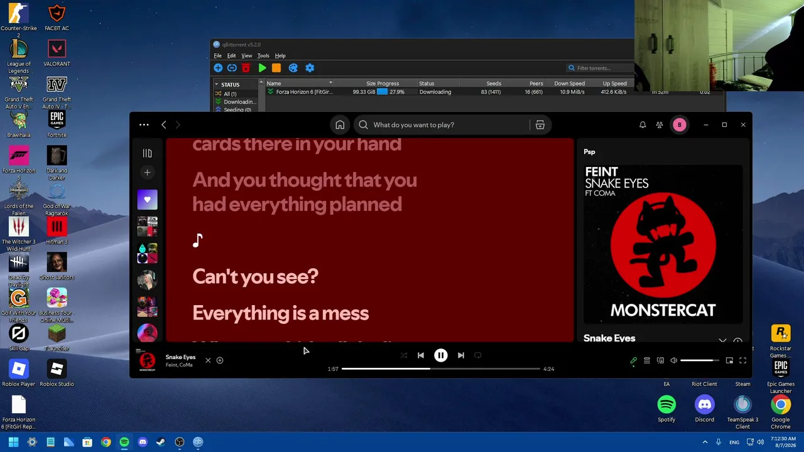Click the Snake Eyes album cover in player bar
The image size is (804, 452).
[147, 360]
